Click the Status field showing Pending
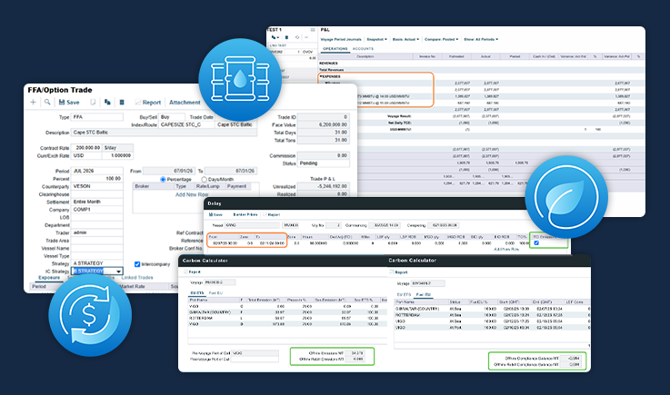The image size is (670, 395). [x=324, y=163]
